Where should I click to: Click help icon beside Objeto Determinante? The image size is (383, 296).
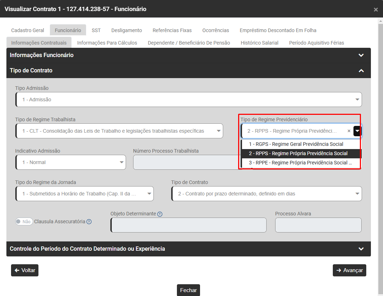click(160, 214)
